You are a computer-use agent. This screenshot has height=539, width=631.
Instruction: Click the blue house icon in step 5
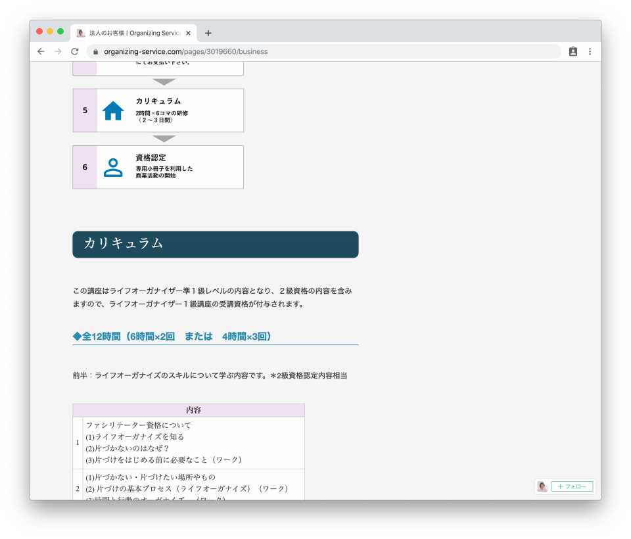click(113, 110)
